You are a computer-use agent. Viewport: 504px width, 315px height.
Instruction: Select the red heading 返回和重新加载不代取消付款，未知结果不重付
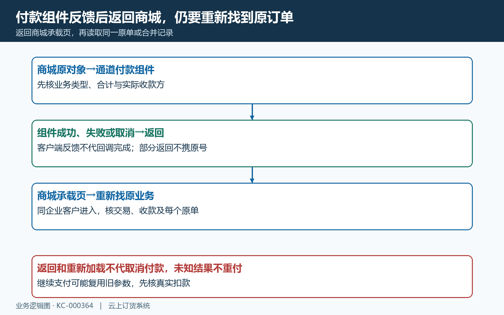coord(140,268)
